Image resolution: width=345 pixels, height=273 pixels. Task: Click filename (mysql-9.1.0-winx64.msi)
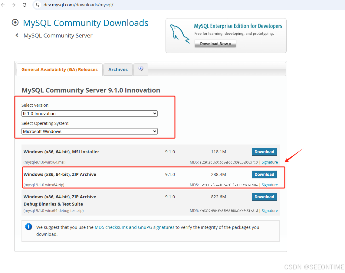click(44, 162)
